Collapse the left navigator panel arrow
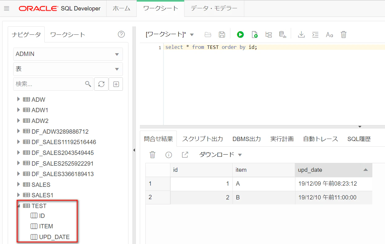Viewport: 385px width, 244px height. pyautogui.click(x=134, y=150)
